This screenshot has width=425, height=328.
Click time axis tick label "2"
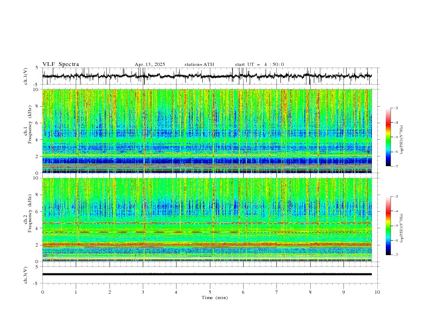coord(109,292)
